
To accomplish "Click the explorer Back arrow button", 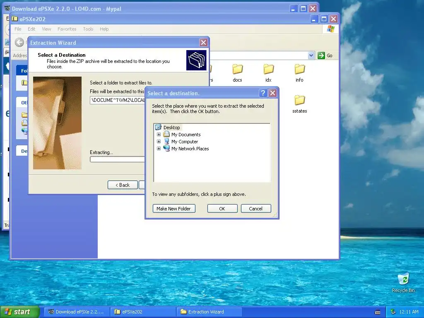I will [x=19, y=42].
